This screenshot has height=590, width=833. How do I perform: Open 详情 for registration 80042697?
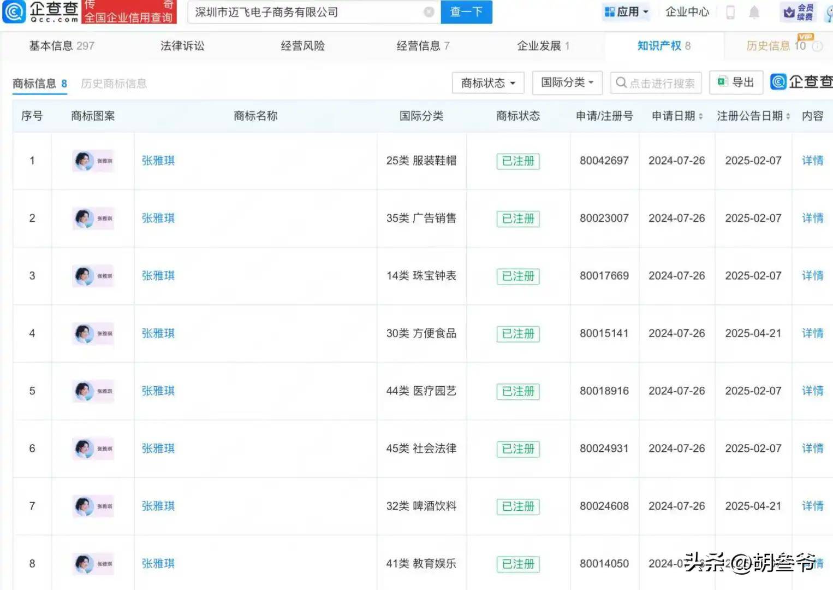coord(812,161)
